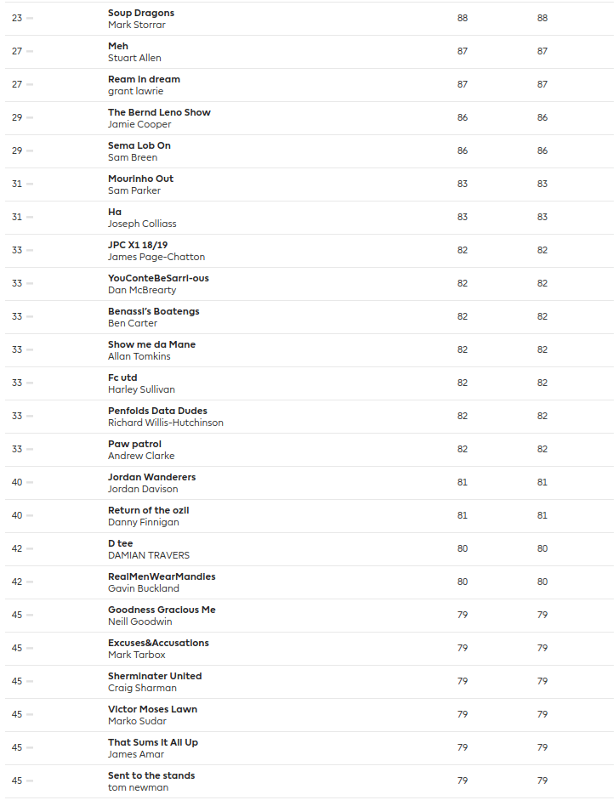Open the Return of the ozil team
Viewport: 614px width, 806px height.
(x=149, y=510)
